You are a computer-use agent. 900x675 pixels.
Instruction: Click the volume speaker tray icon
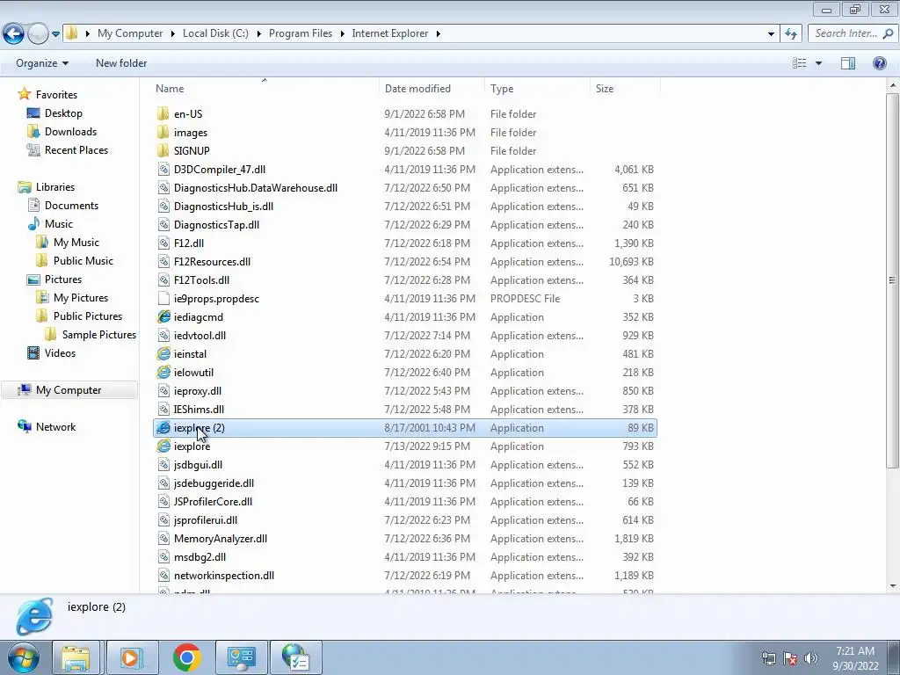(x=811, y=658)
